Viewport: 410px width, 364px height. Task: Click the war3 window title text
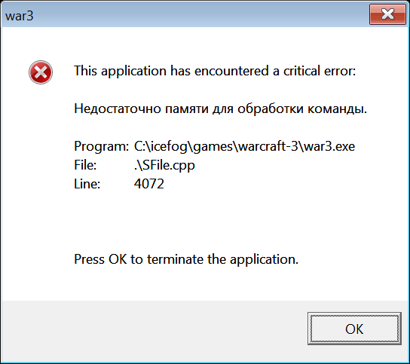point(20,16)
